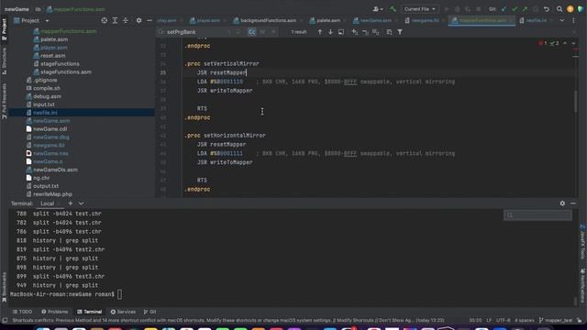
Task: Open the Git tool window
Action: click(x=150, y=312)
